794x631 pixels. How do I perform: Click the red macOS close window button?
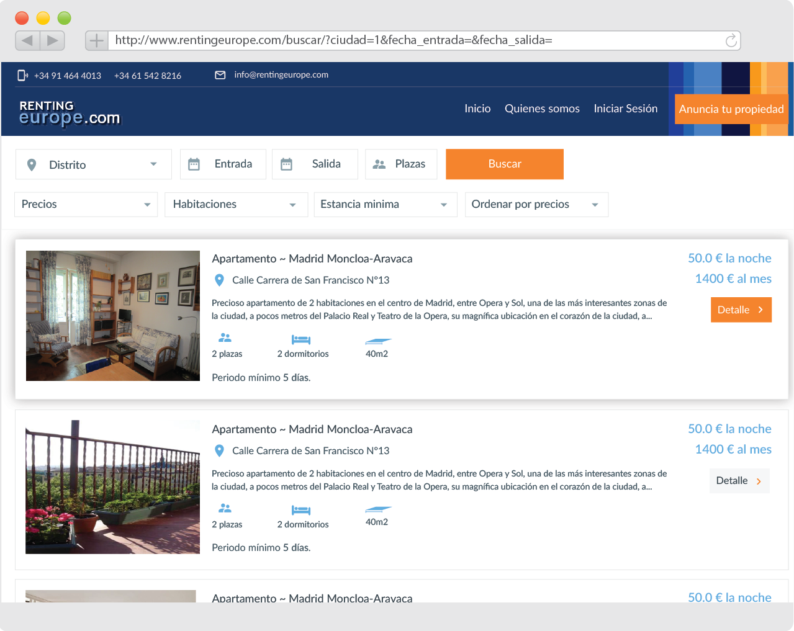pyautogui.click(x=22, y=18)
